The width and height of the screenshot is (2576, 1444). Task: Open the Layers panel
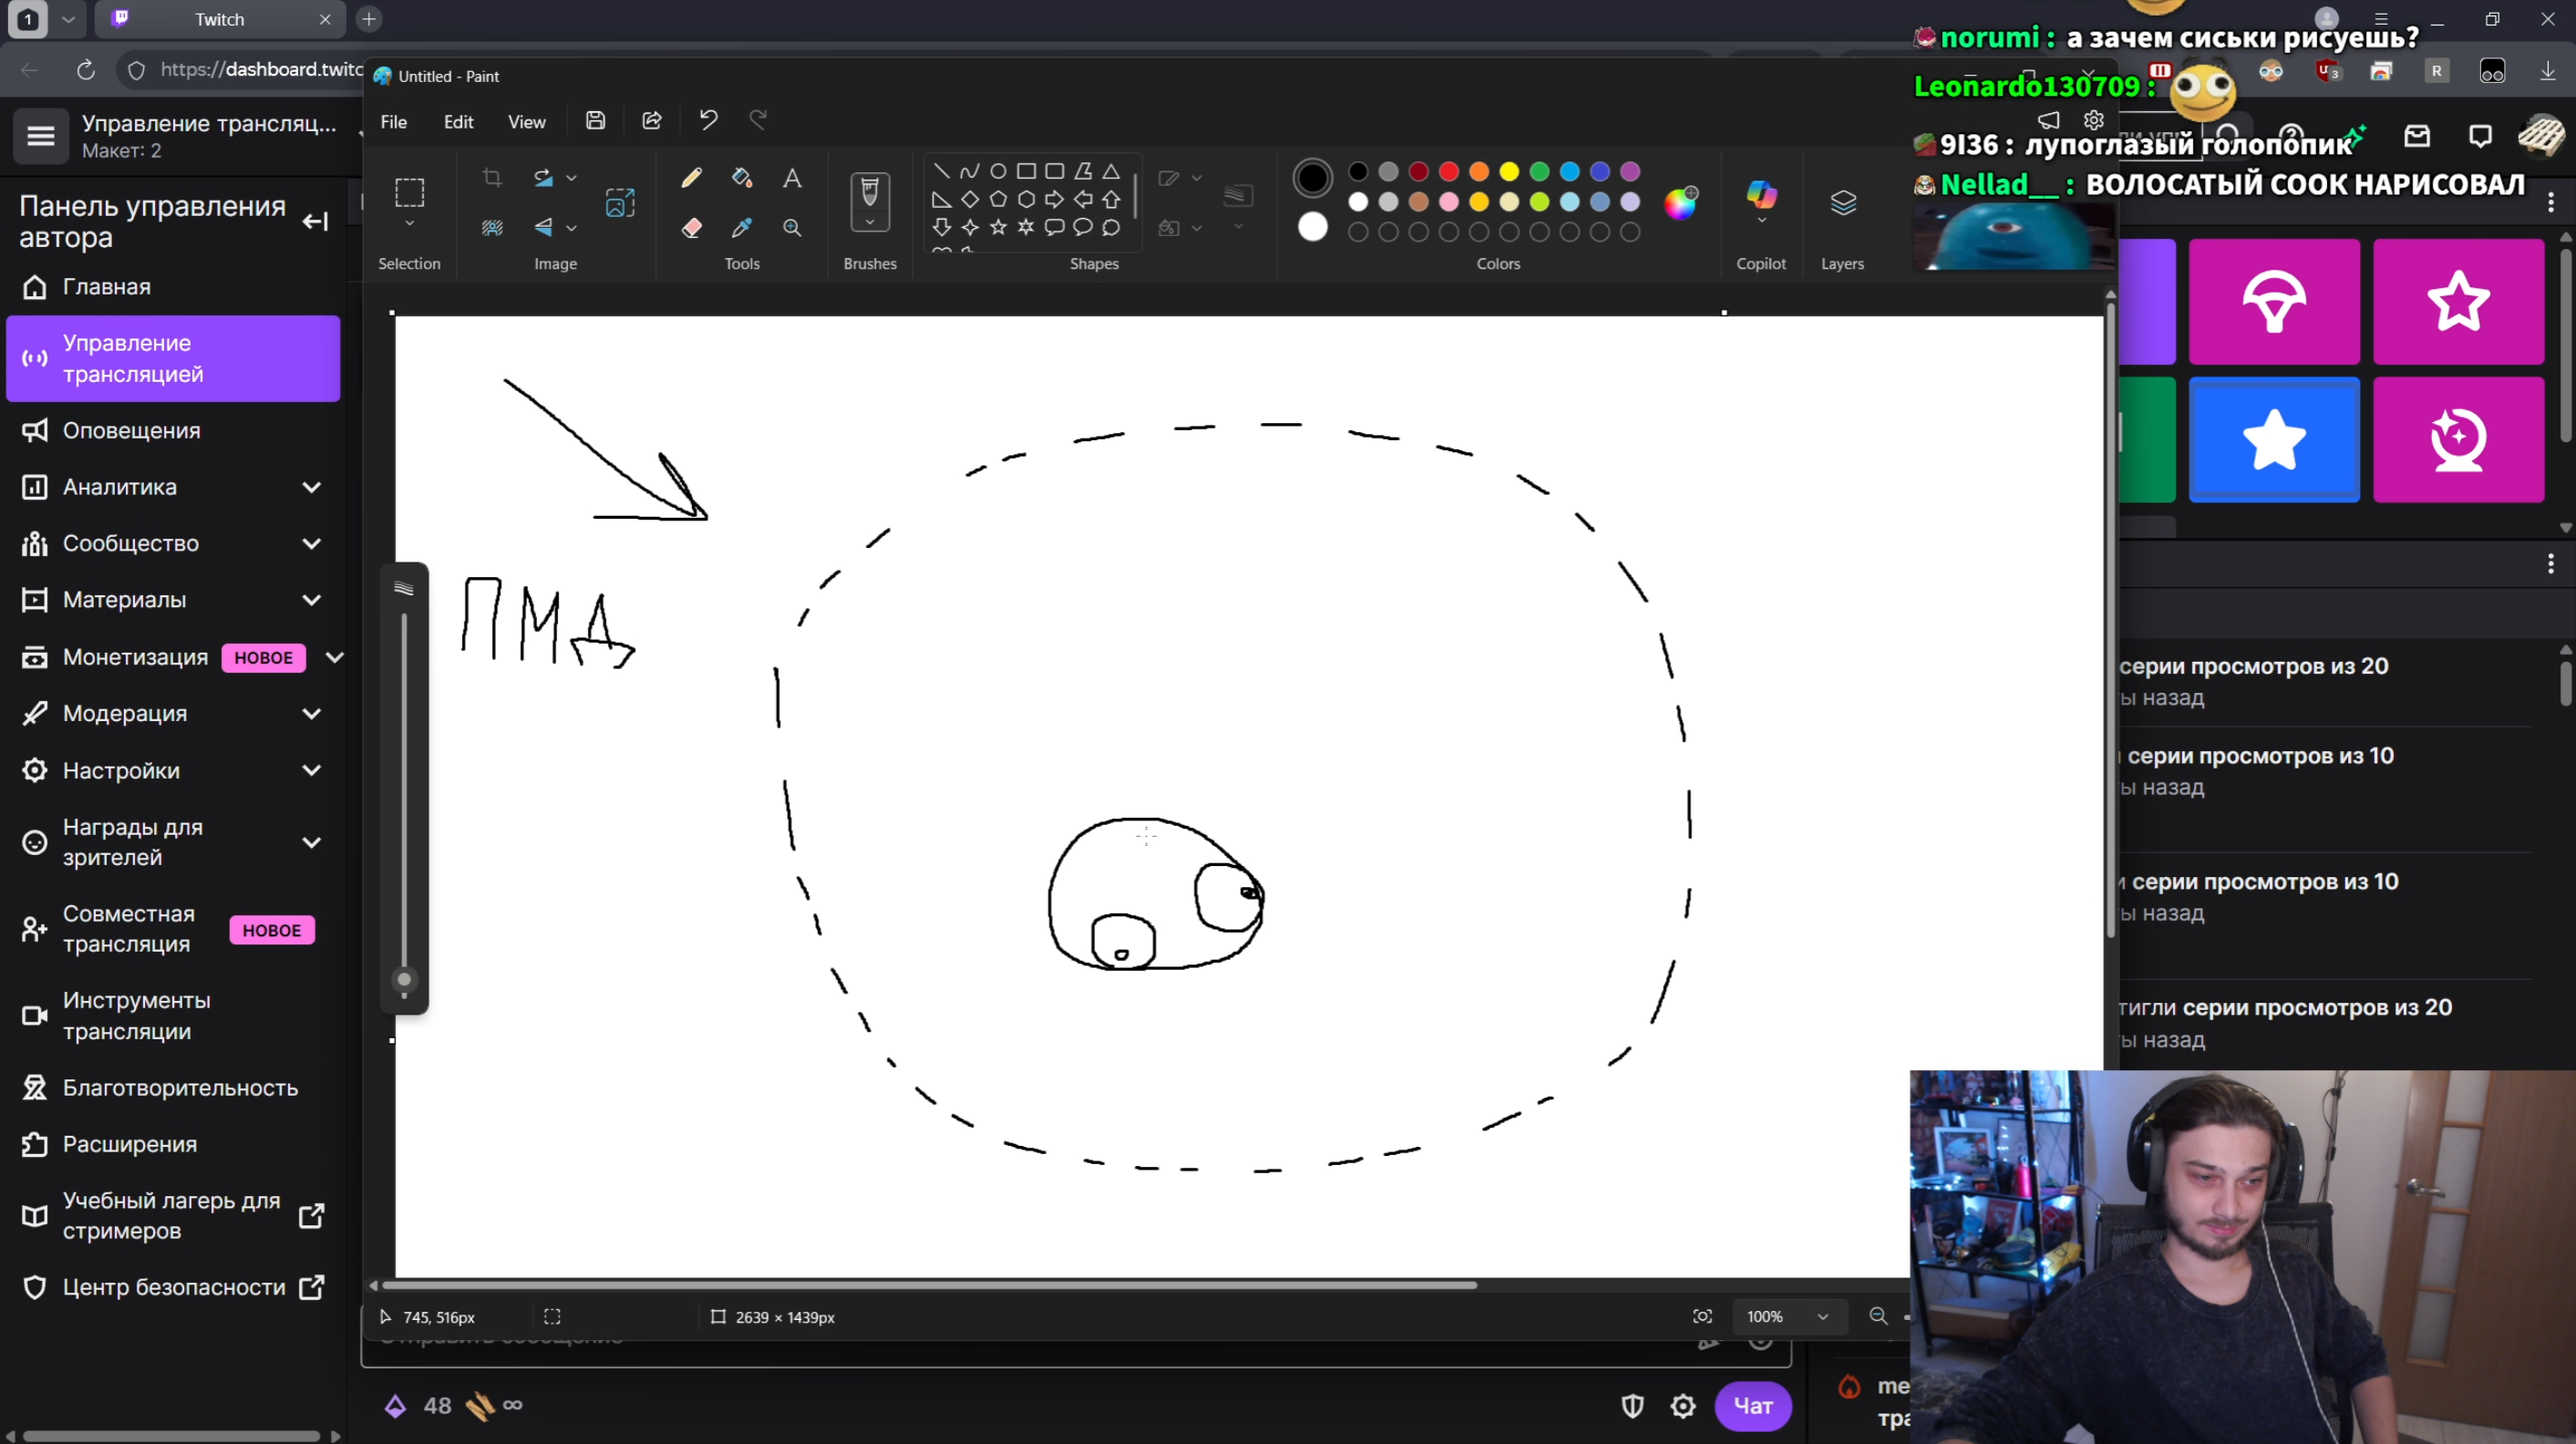[x=1842, y=204]
